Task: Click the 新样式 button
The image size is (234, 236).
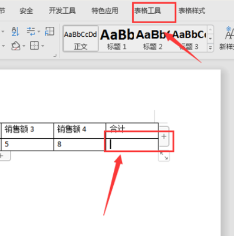Action: point(227,38)
